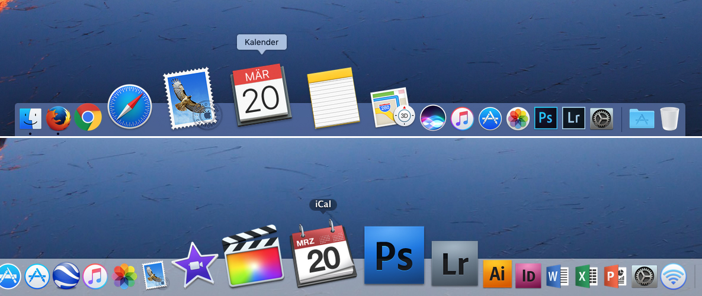The height and width of the screenshot is (296, 702).
Task: Open the Kalender app showing MÄR 20
Action: coord(261,95)
